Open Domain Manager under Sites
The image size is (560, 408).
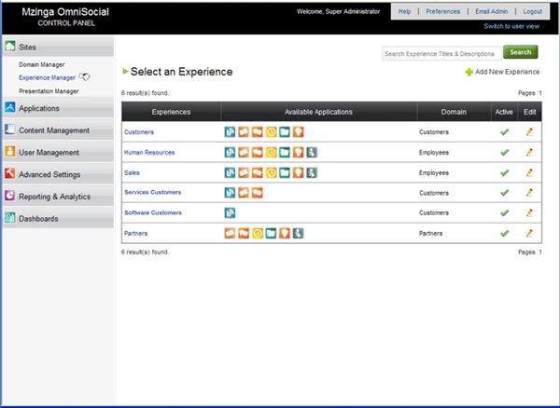tap(41, 64)
